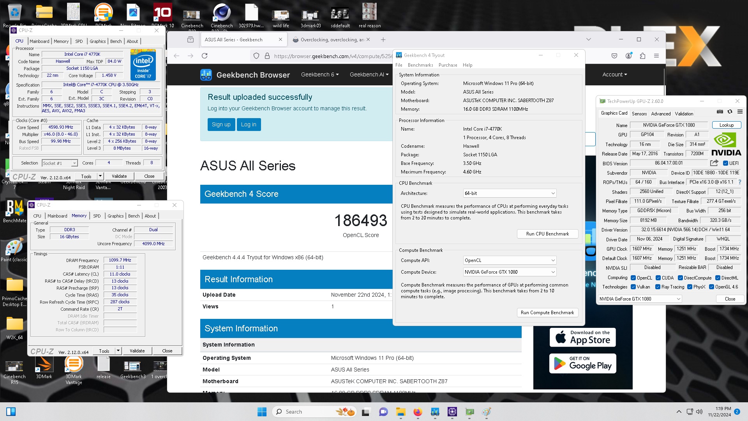The image size is (748, 421).
Task: Expand Tools arrow in the top CPU-Z window
Action: [100, 176]
